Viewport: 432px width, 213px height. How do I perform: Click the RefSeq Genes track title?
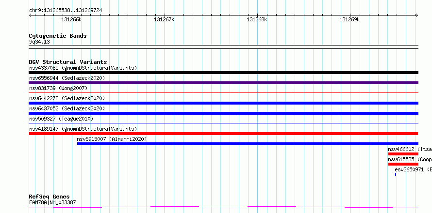tap(50, 197)
